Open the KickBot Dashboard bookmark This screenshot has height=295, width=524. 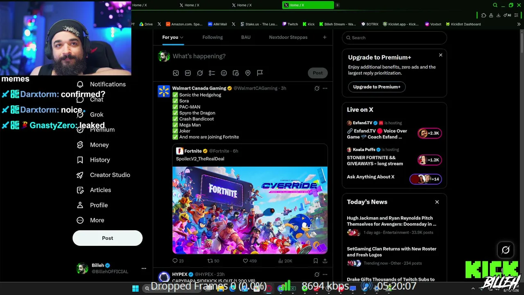(x=463, y=24)
